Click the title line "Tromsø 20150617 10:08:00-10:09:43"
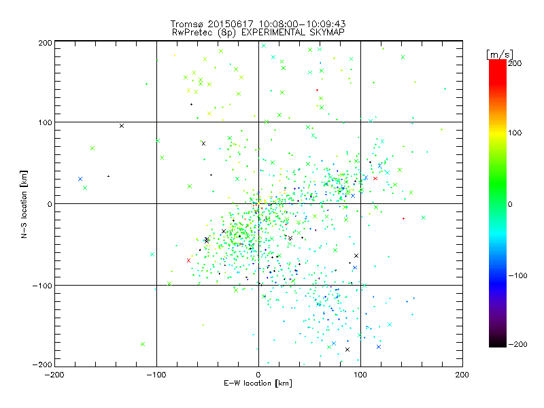The width and height of the screenshot is (544, 408). [258, 24]
